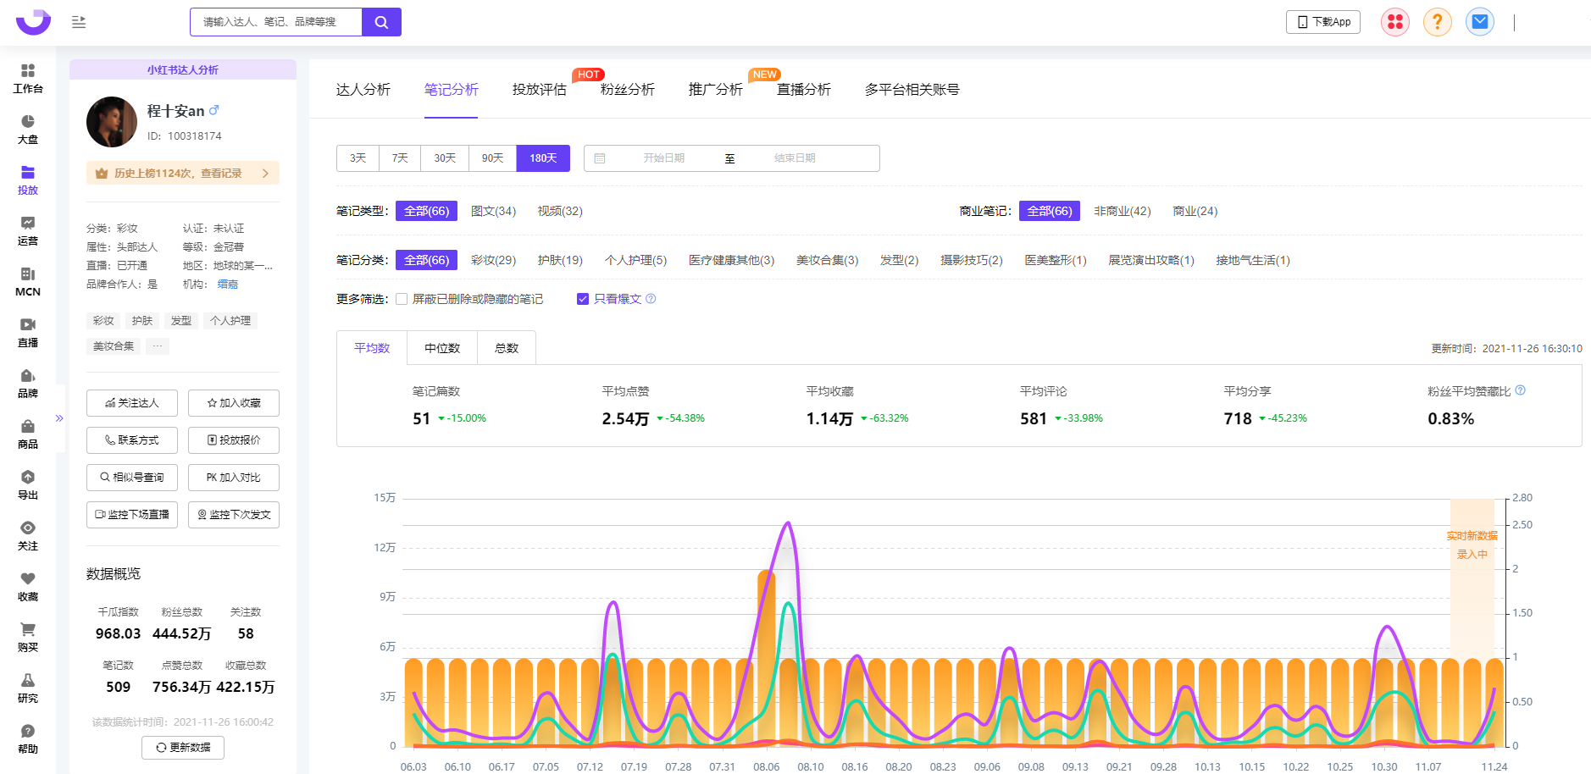1591x774 pixels.
Task: Expand more tags with the ellipsis button
Action: [x=157, y=346]
